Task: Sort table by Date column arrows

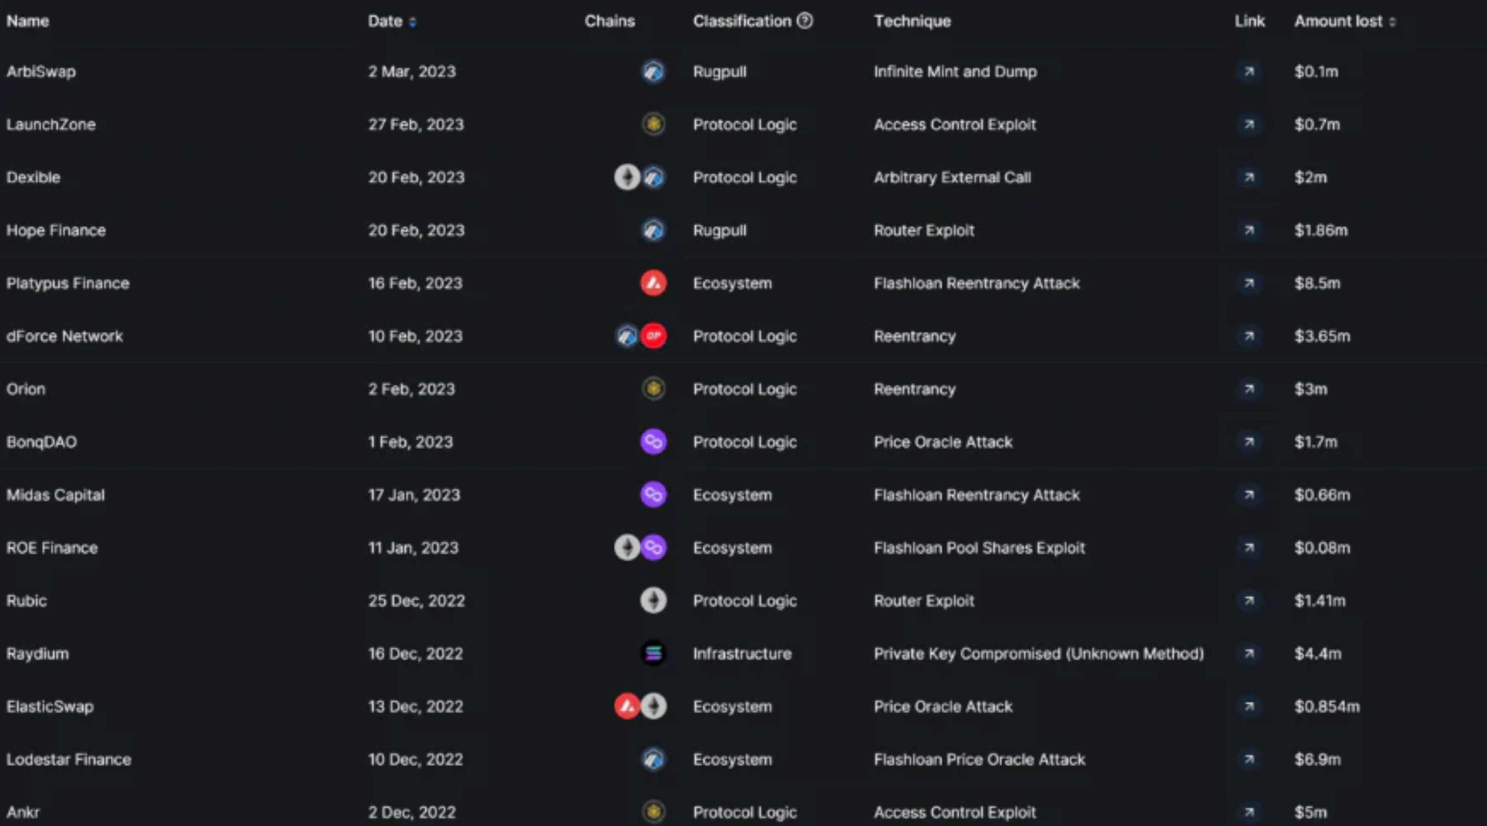Action: pos(413,22)
